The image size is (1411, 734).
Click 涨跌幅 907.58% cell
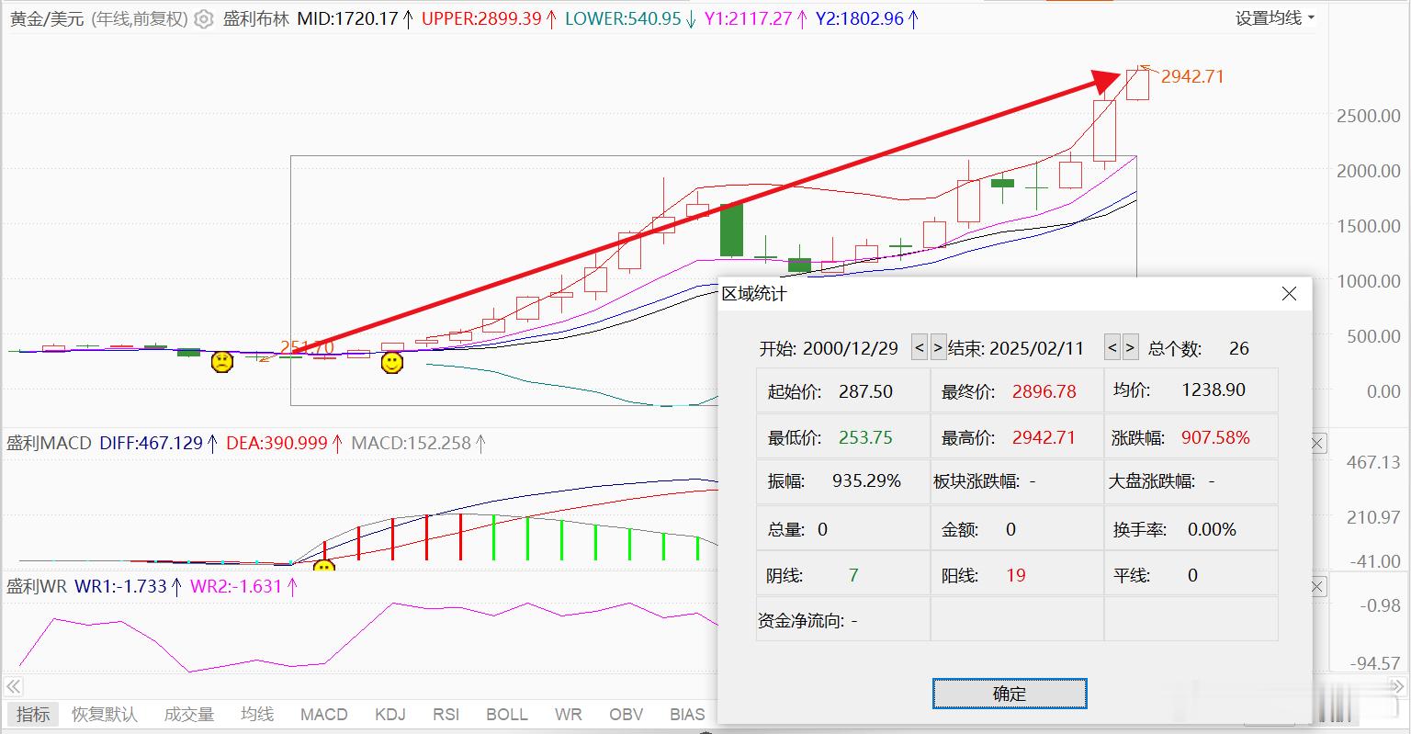point(1191,436)
